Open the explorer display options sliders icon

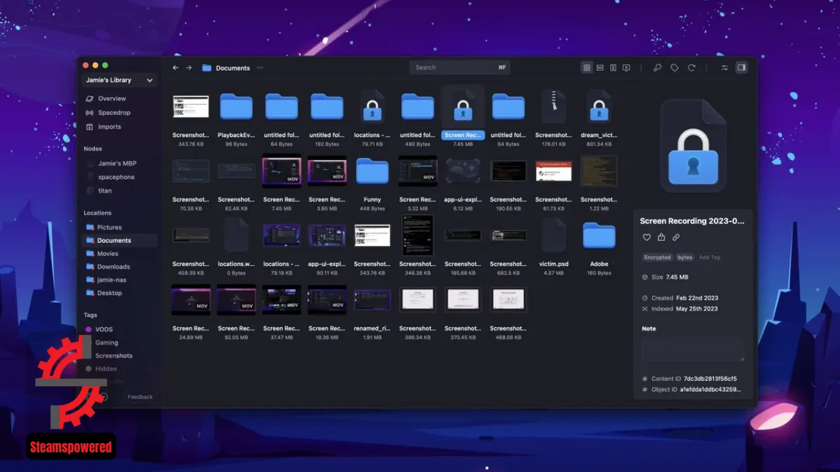click(724, 68)
